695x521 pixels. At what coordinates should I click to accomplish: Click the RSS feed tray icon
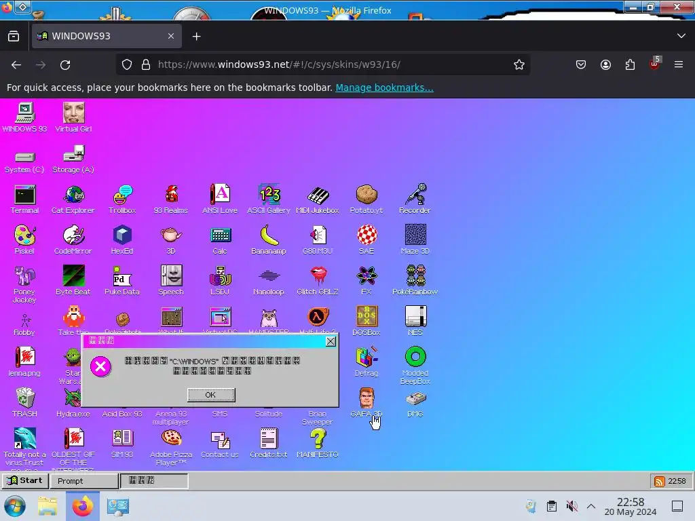point(660,481)
